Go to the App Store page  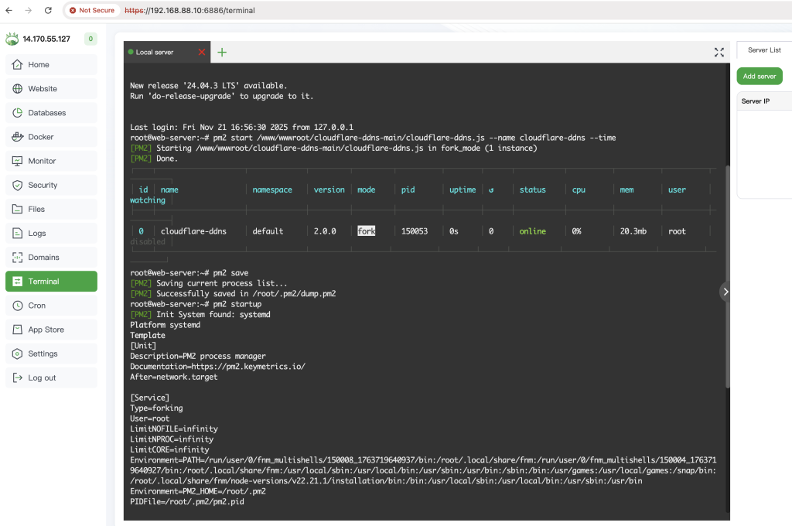tap(46, 330)
